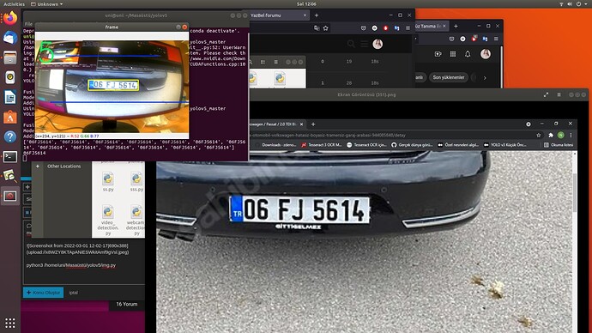Open the Tesseract 3 OCR bookmark
The image size is (592, 333).
(x=321, y=145)
